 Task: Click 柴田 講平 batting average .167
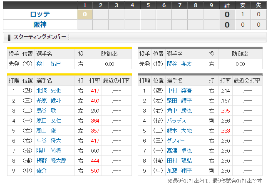tap(226, 100)
